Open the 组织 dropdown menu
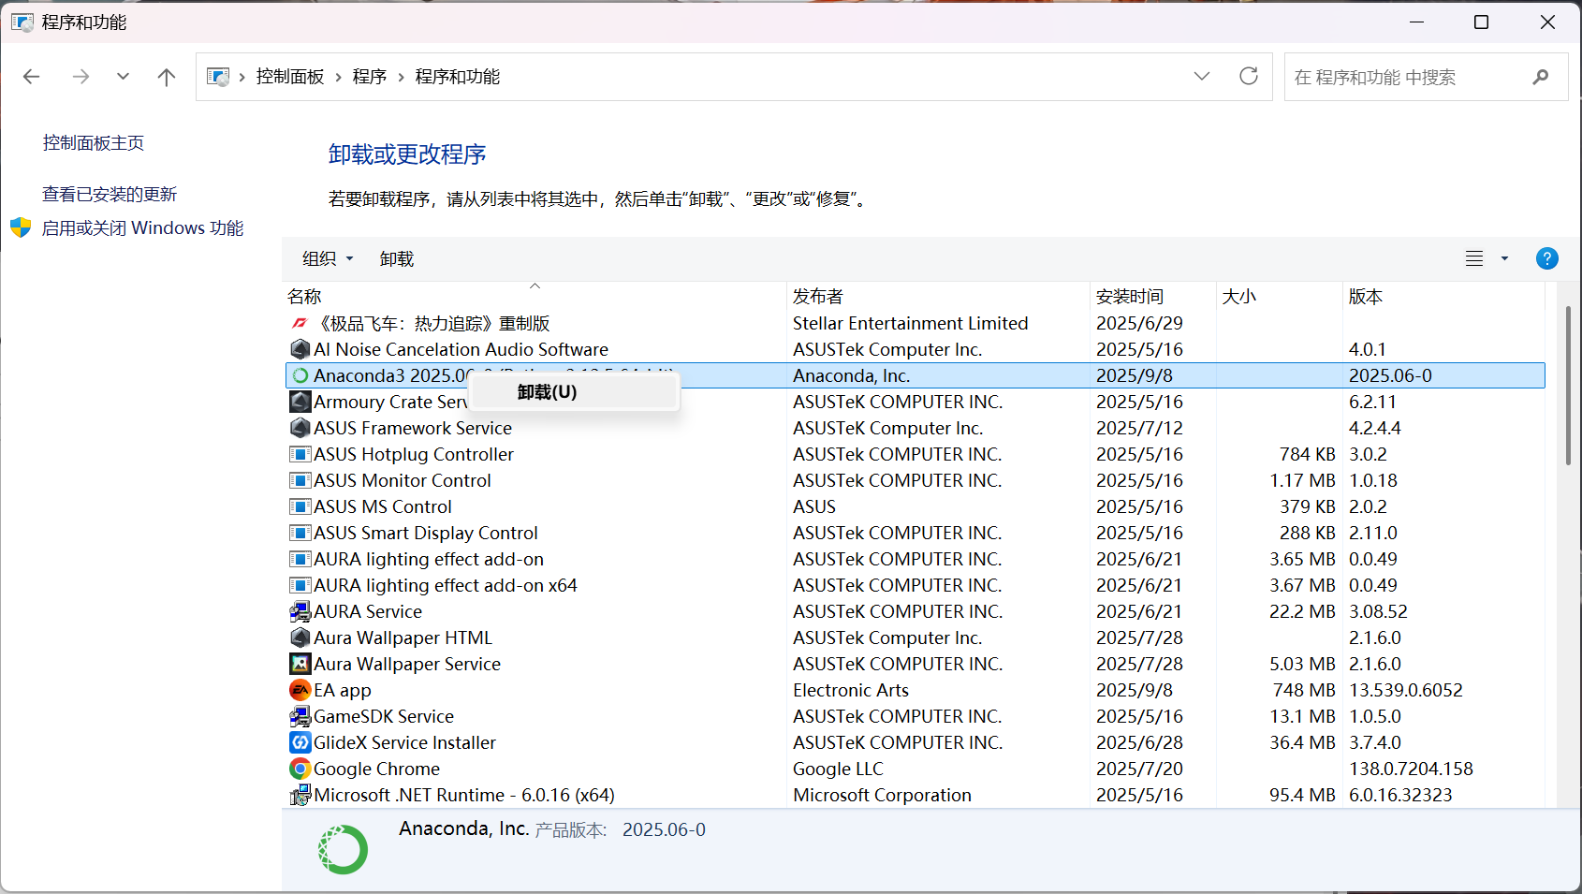The height and width of the screenshot is (894, 1582). pyautogui.click(x=327, y=258)
